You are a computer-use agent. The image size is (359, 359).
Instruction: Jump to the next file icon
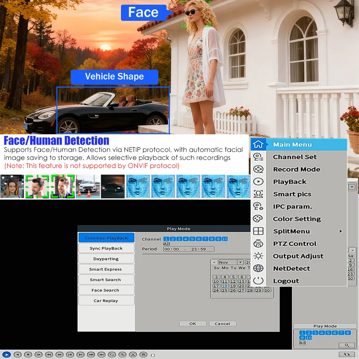(x=102, y=355)
